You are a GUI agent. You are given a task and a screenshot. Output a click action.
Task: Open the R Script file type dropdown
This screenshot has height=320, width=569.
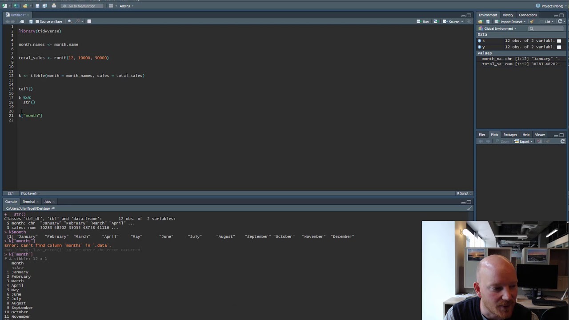(464, 193)
